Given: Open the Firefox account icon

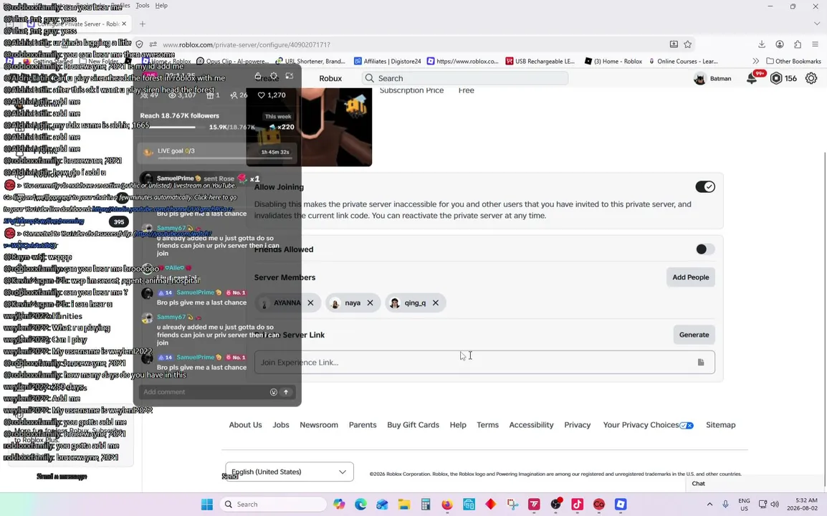Looking at the screenshot, I should pos(780,44).
